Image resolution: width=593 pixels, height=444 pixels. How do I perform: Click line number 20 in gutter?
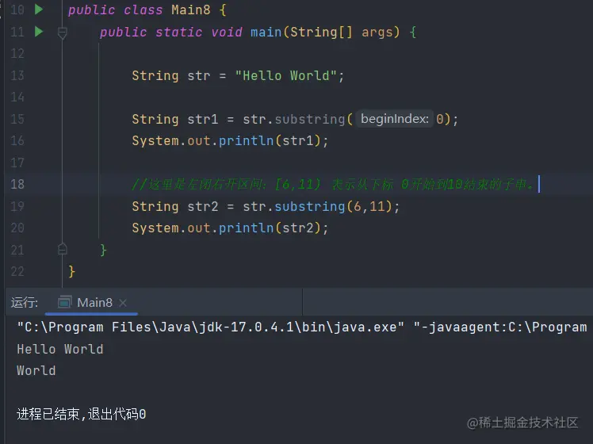click(x=17, y=228)
